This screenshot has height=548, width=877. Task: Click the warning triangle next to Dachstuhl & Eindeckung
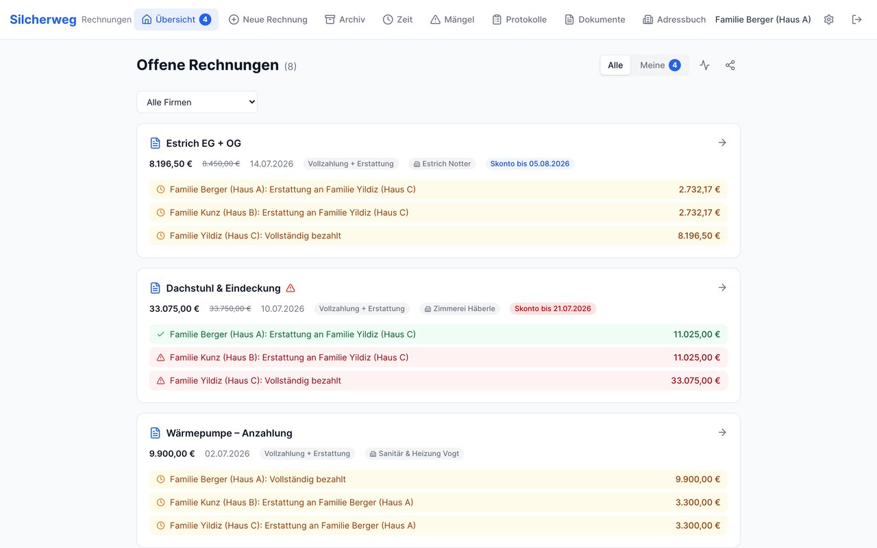(x=291, y=288)
